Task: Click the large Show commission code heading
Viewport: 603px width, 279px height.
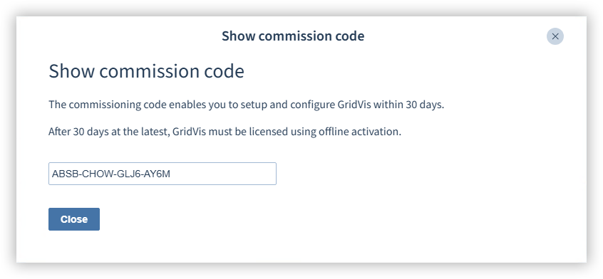Action: 146,71
